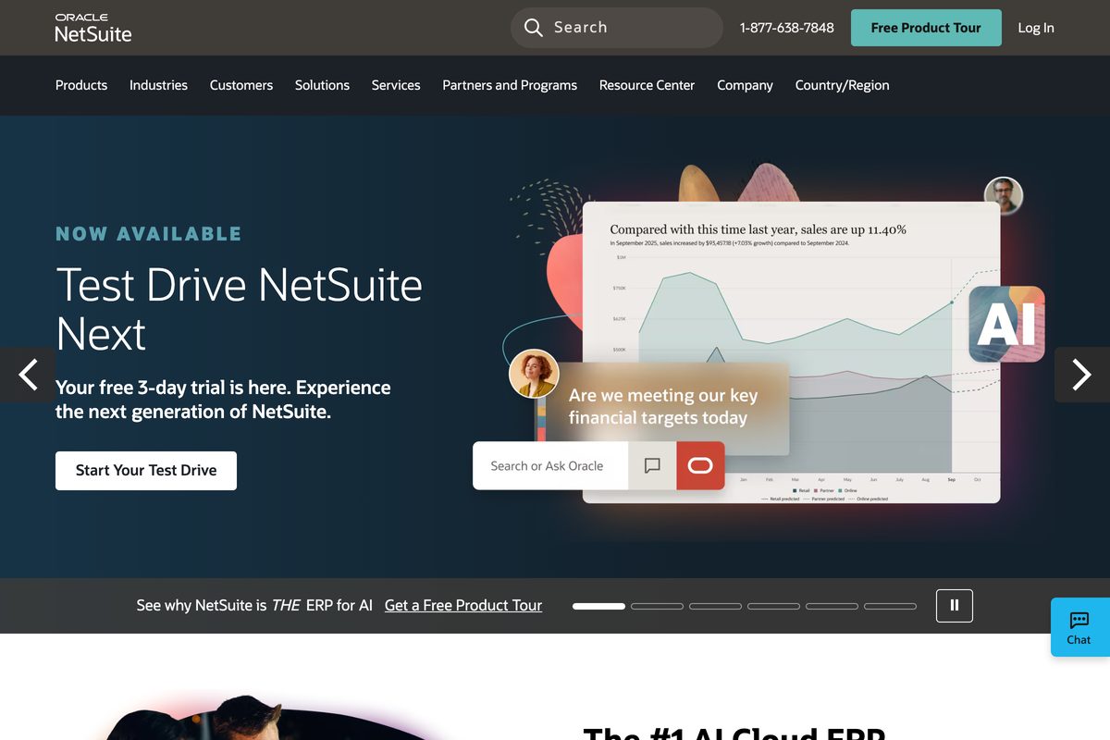Call link 1-877-638-7848

point(787,28)
